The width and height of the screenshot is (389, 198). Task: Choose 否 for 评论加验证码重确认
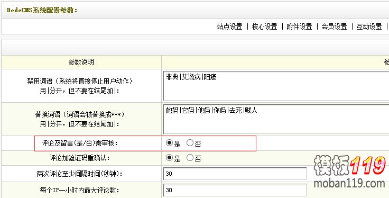[x=190, y=158]
